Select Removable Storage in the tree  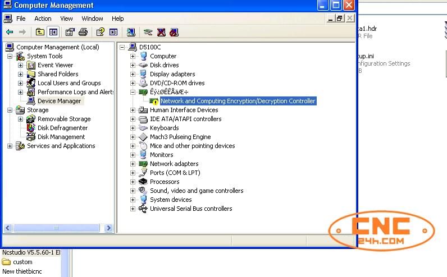pyautogui.click(x=64, y=119)
